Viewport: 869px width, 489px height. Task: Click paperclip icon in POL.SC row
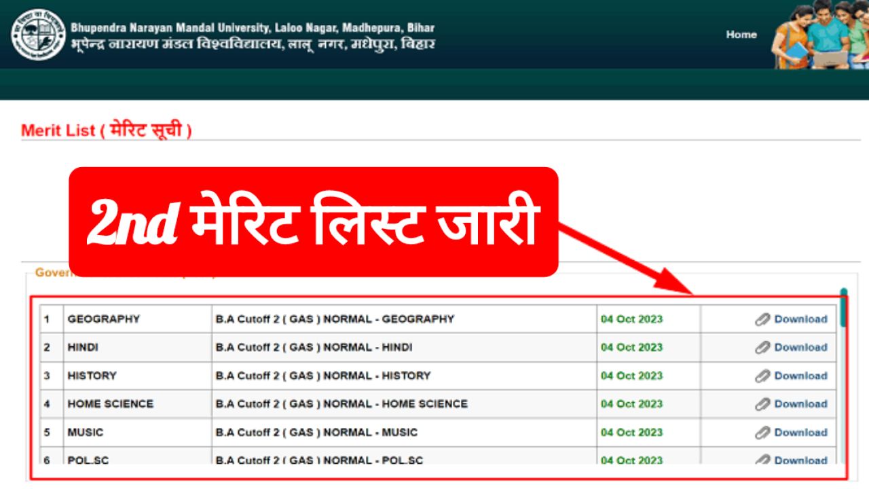click(x=762, y=459)
